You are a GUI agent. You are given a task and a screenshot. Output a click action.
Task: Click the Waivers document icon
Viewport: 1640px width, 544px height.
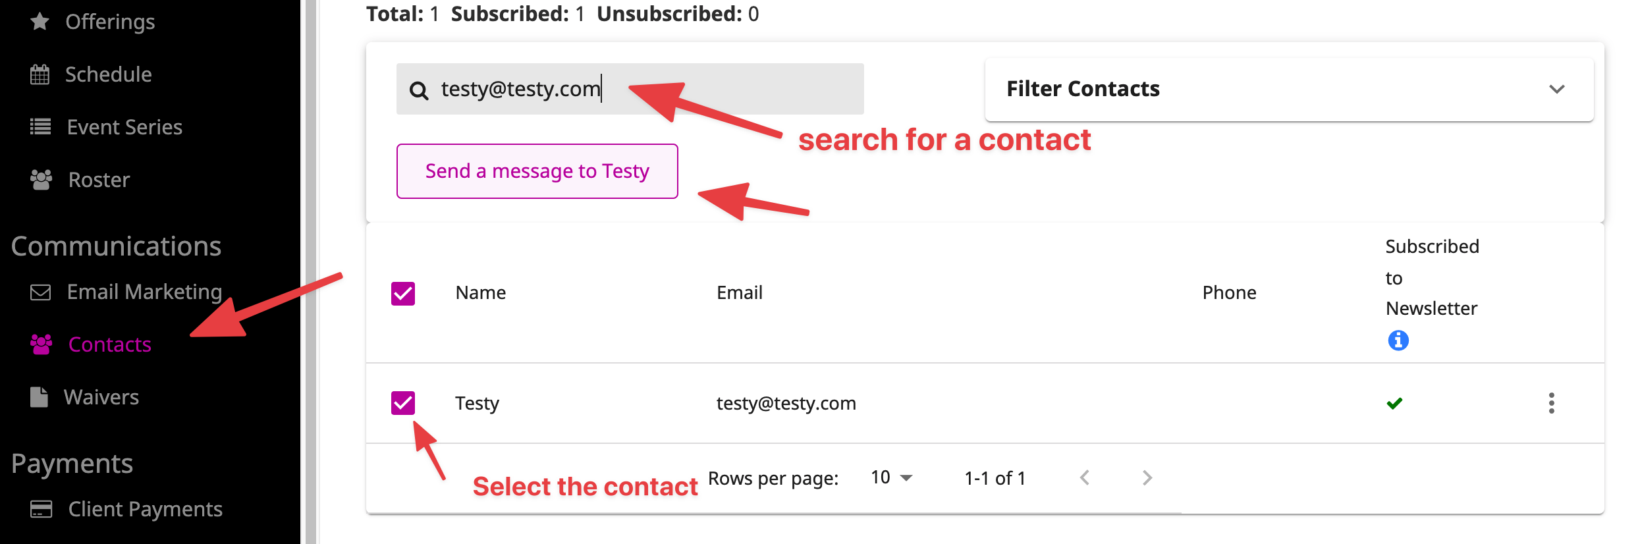39,397
